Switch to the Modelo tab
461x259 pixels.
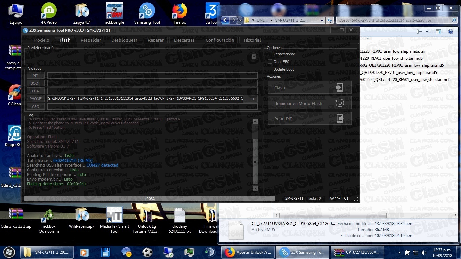click(x=41, y=40)
